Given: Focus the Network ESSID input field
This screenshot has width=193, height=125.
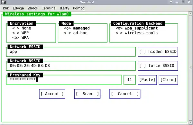Looking at the screenshot, I should click(71, 52).
